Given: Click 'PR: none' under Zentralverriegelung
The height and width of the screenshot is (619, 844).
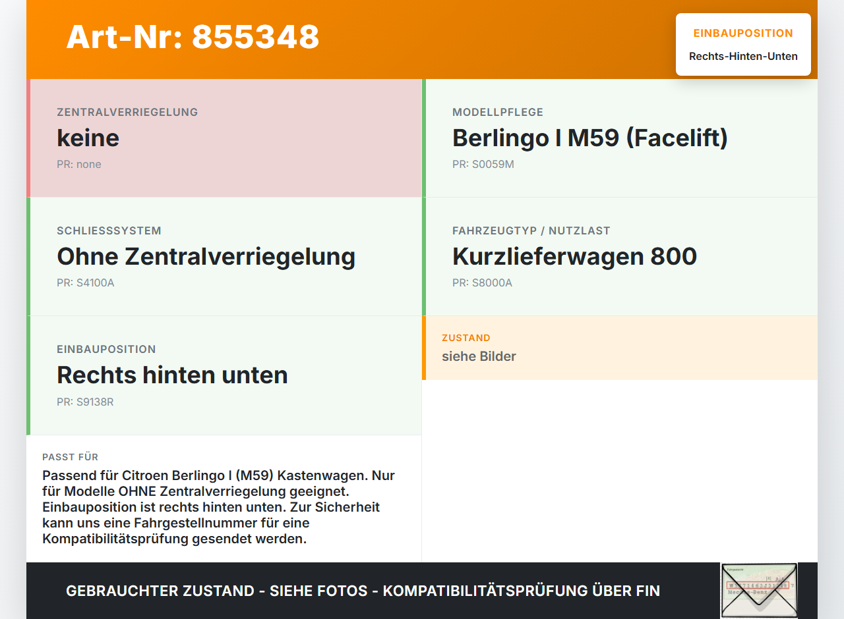Looking at the screenshot, I should coord(79,164).
